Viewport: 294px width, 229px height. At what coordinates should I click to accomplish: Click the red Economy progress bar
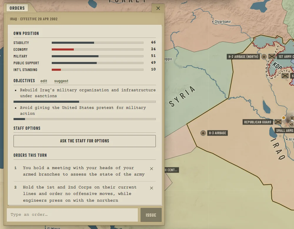pos(98,49)
